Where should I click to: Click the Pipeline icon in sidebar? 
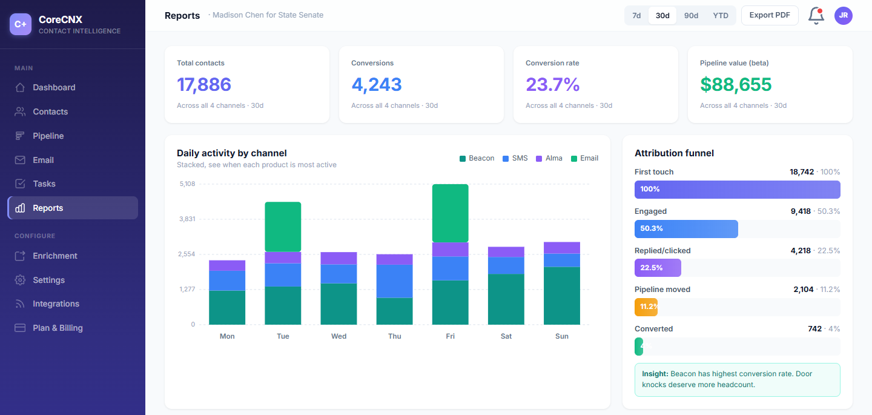pos(20,136)
